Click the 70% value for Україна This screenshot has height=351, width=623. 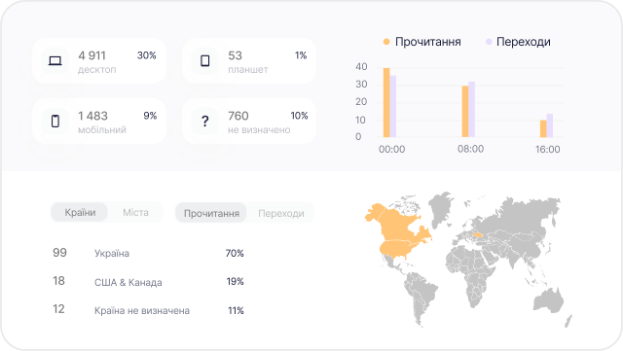pos(235,254)
